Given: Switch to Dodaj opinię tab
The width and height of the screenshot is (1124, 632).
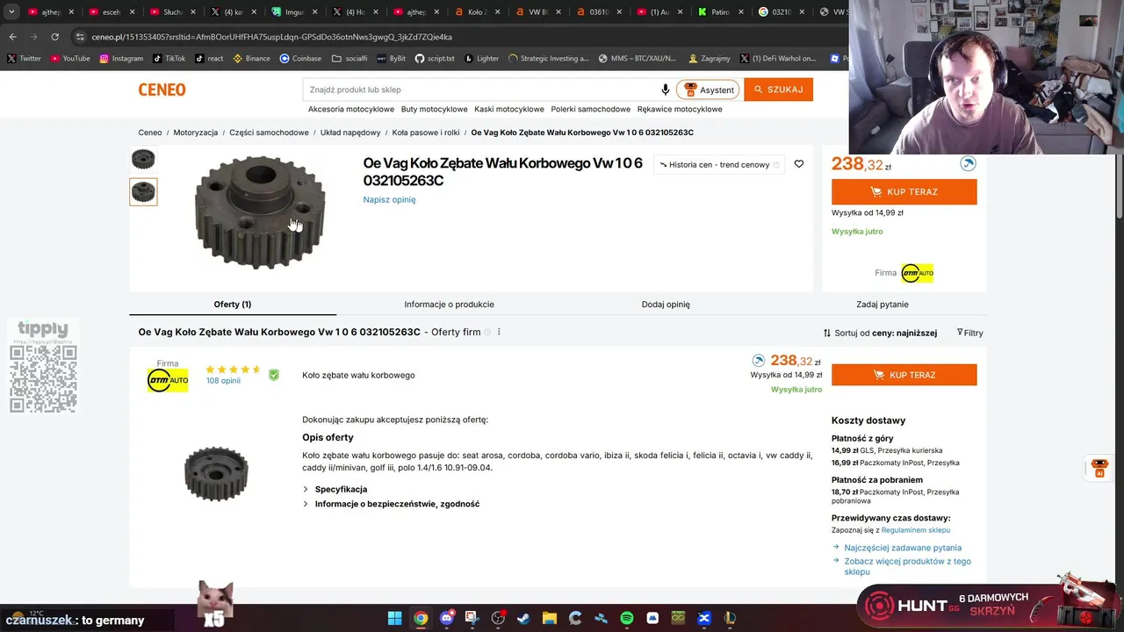Looking at the screenshot, I should [666, 304].
